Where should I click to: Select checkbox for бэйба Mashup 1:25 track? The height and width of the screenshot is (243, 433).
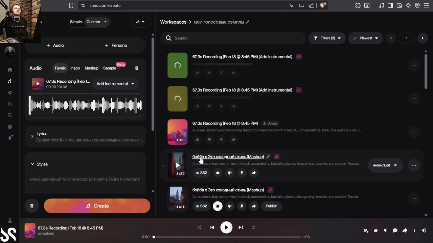[164, 165]
